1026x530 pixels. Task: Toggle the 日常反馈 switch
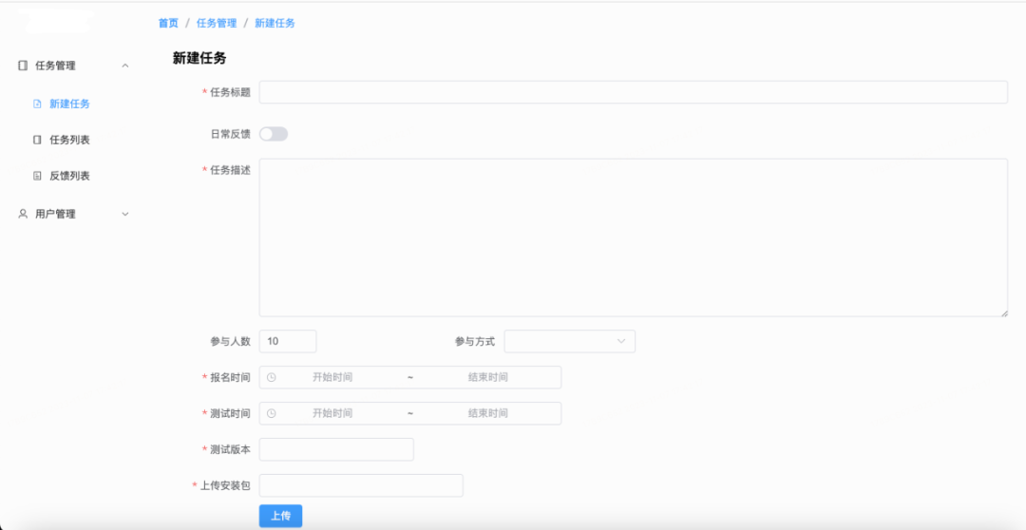[x=274, y=134]
